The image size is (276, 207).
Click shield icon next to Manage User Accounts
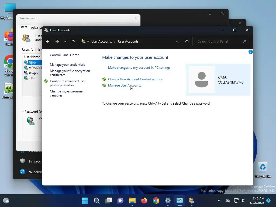point(104,85)
